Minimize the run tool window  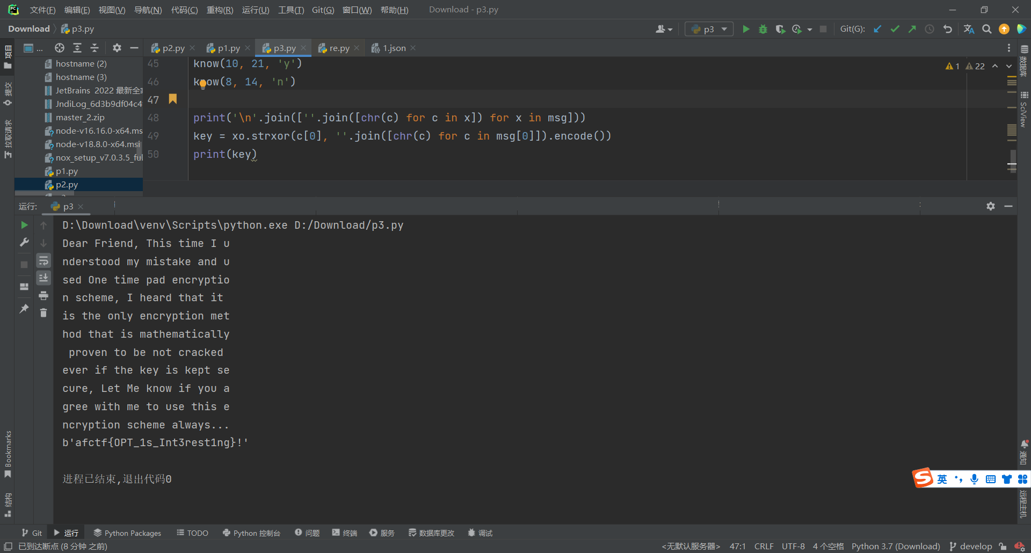pyautogui.click(x=1008, y=206)
